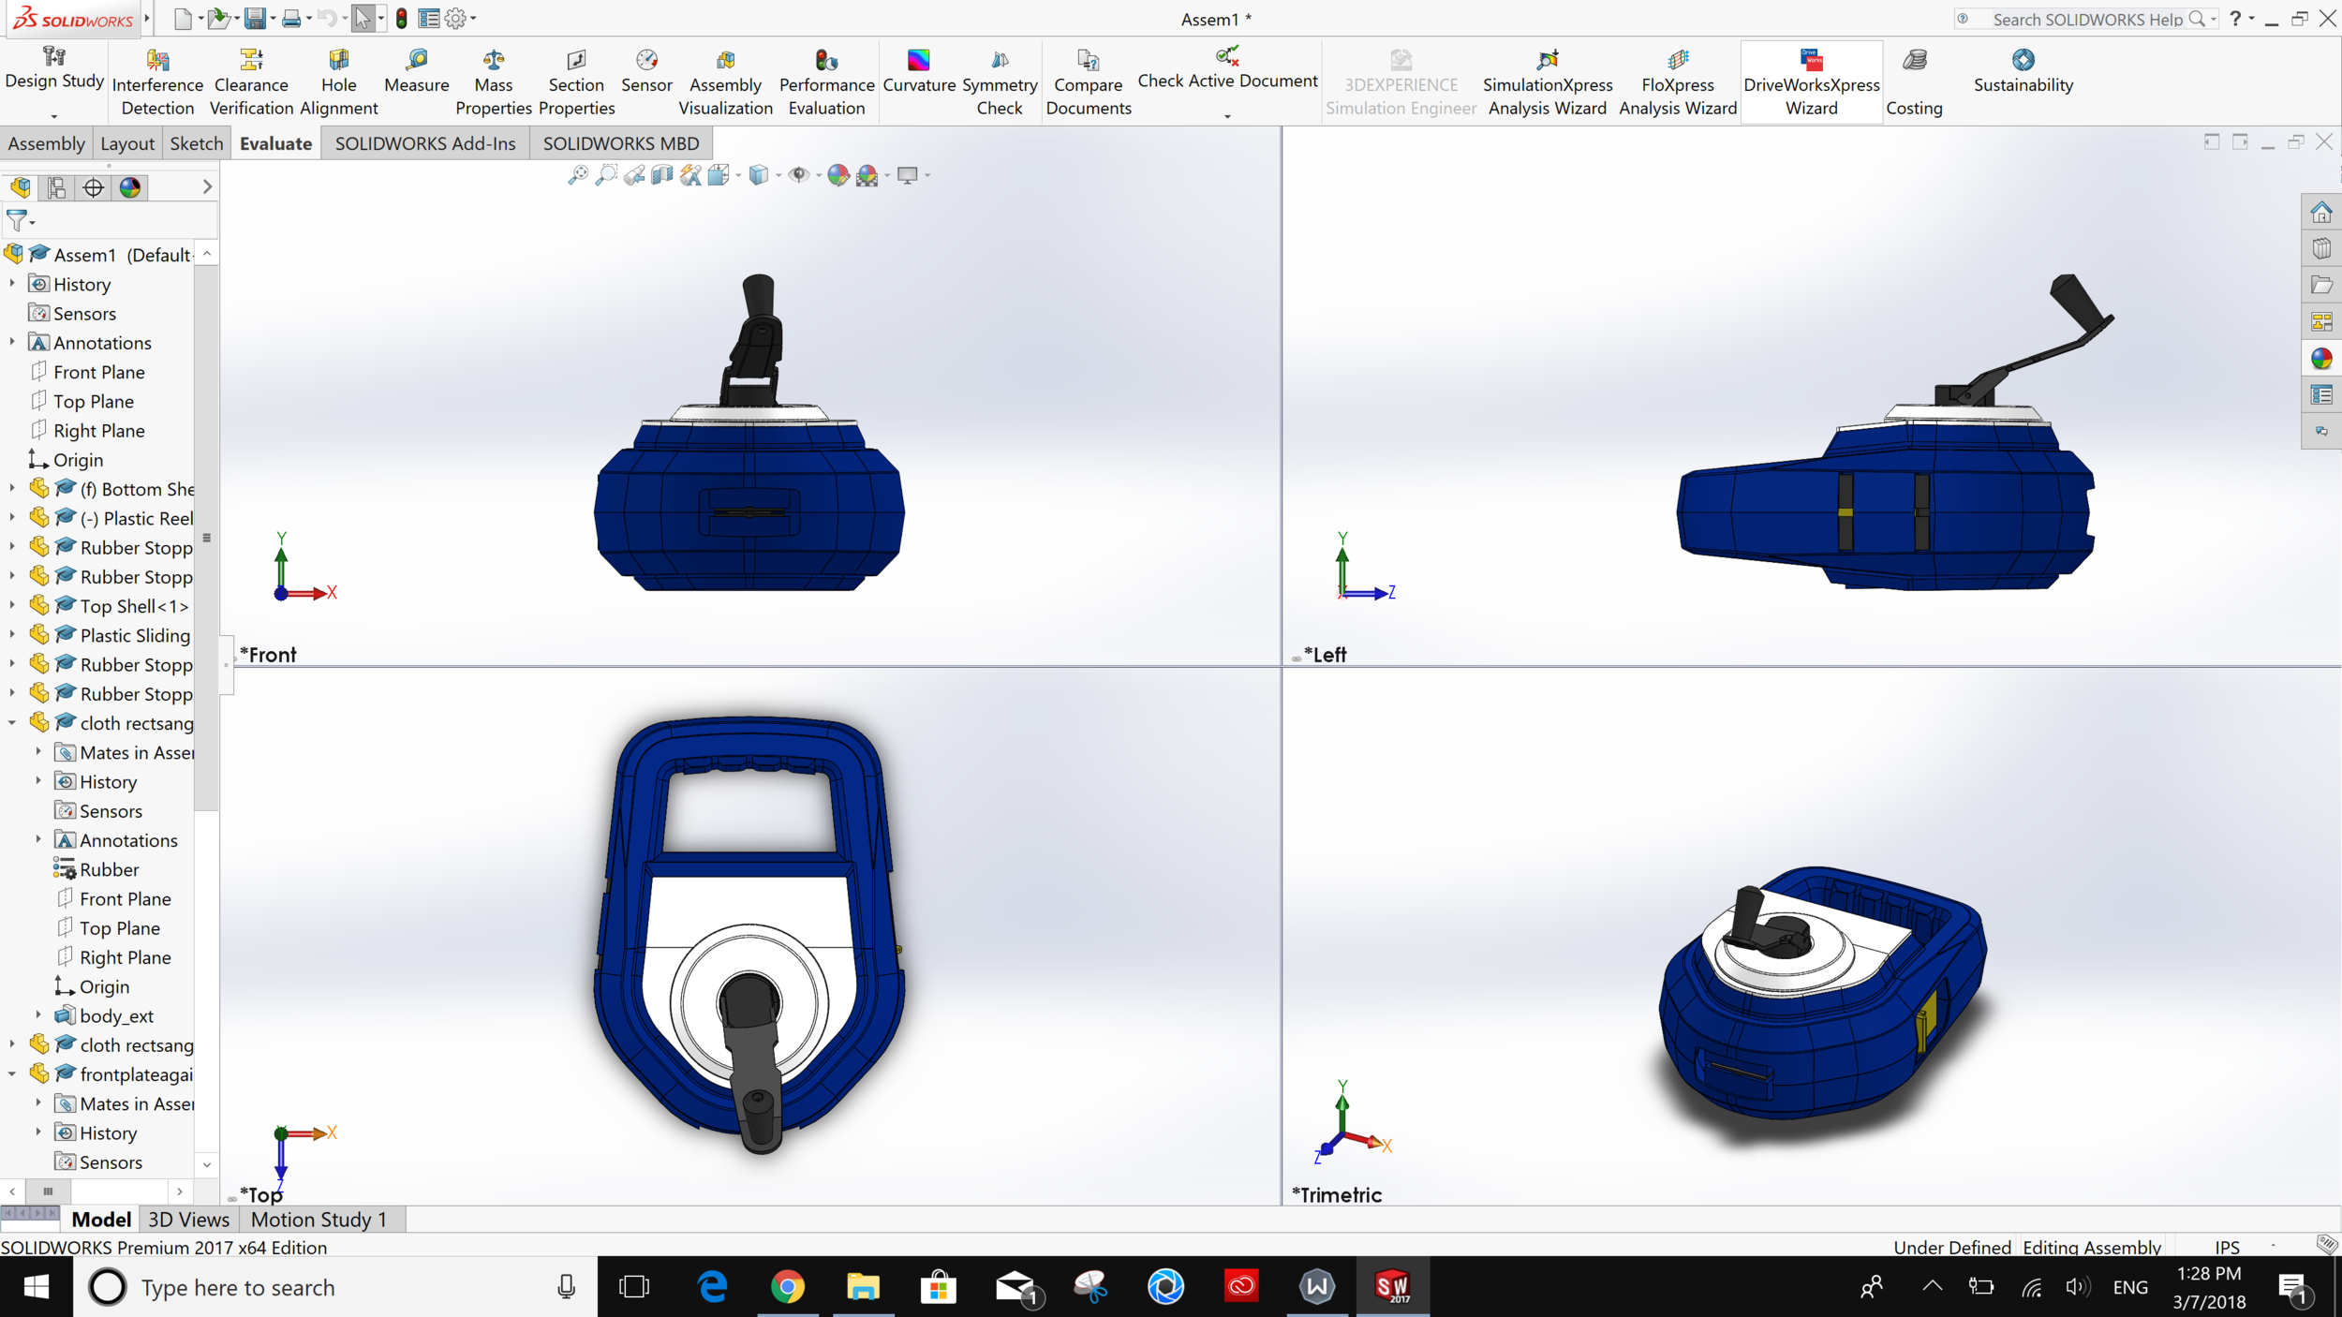Open the Display Style dropdown arrow
The image size is (2342, 1317).
pyautogui.click(x=778, y=175)
